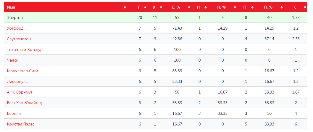The width and height of the screenshot is (313, 132).
Task: Click sort arrows icon beside Н, % column
Action: pyautogui.click(x=235, y=7)
